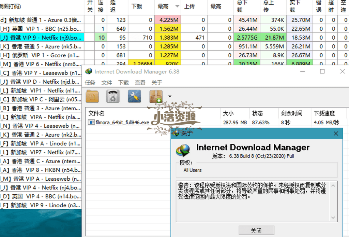Select the 香港 VIP Y - Leaseweb node
The image size is (349, 237).
click(41, 73)
